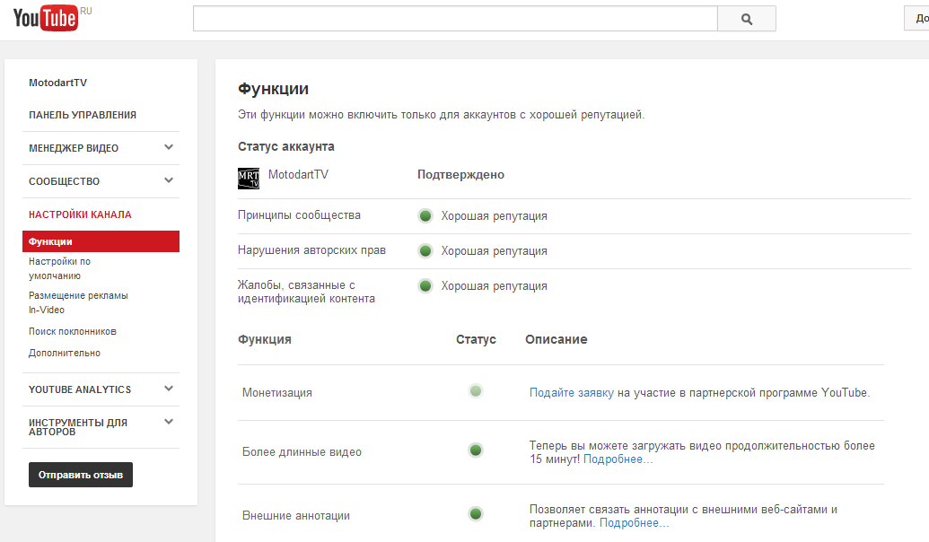929x542 pixels.
Task: Click the Статус column header
Action: pyautogui.click(x=476, y=339)
